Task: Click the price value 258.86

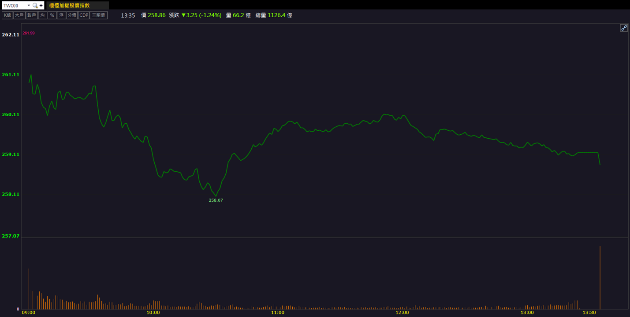Action: [157, 15]
